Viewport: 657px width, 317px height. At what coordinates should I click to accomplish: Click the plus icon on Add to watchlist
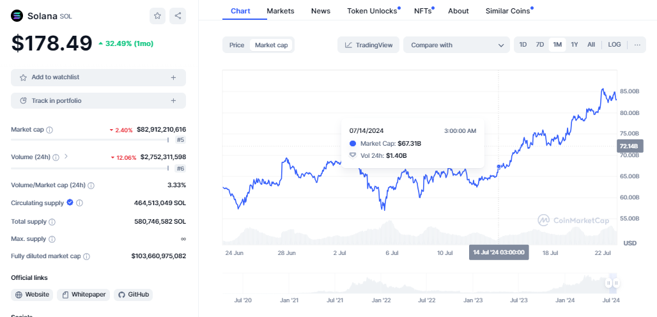(x=173, y=77)
